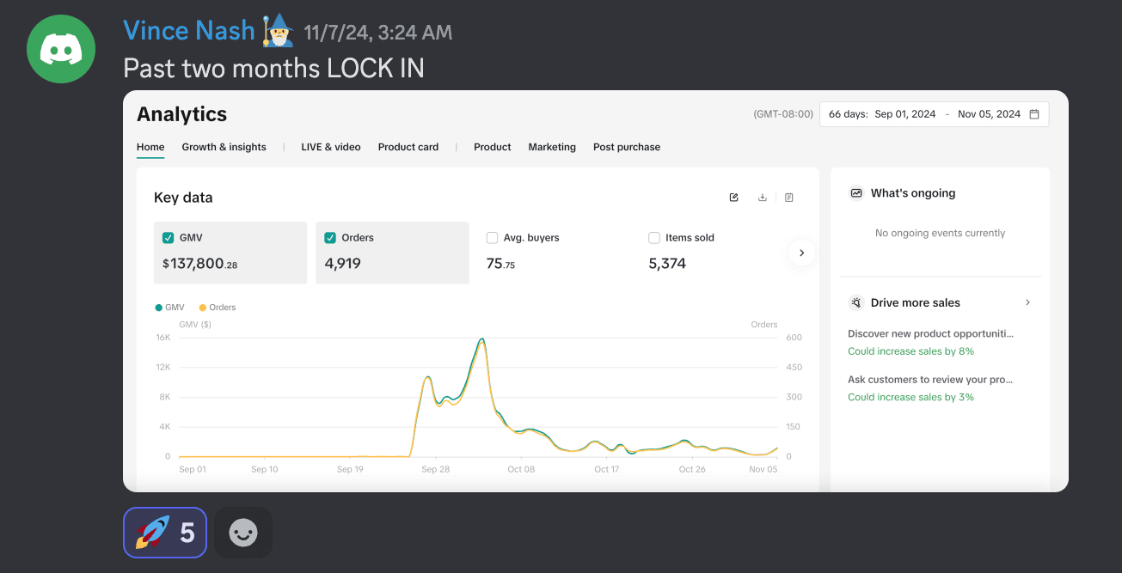This screenshot has height=573, width=1122.
Task: Click the rocket emoji reaction
Action: coord(165,533)
